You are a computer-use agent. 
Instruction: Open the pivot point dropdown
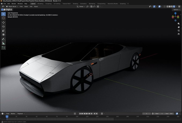click(88, 7)
